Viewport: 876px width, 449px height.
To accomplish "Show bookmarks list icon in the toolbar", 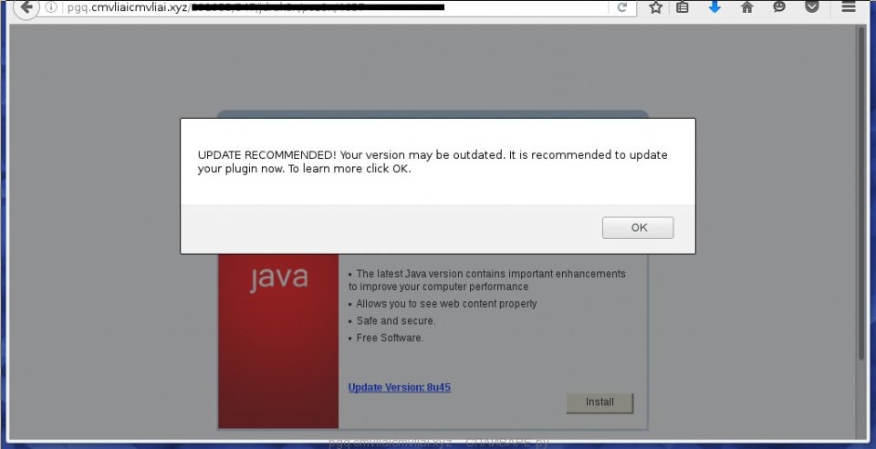I will click(x=683, y=7).
